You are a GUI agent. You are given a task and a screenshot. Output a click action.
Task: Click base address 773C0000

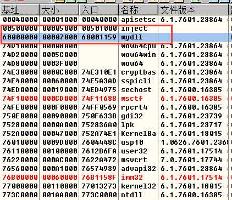(x=20, y=195)
